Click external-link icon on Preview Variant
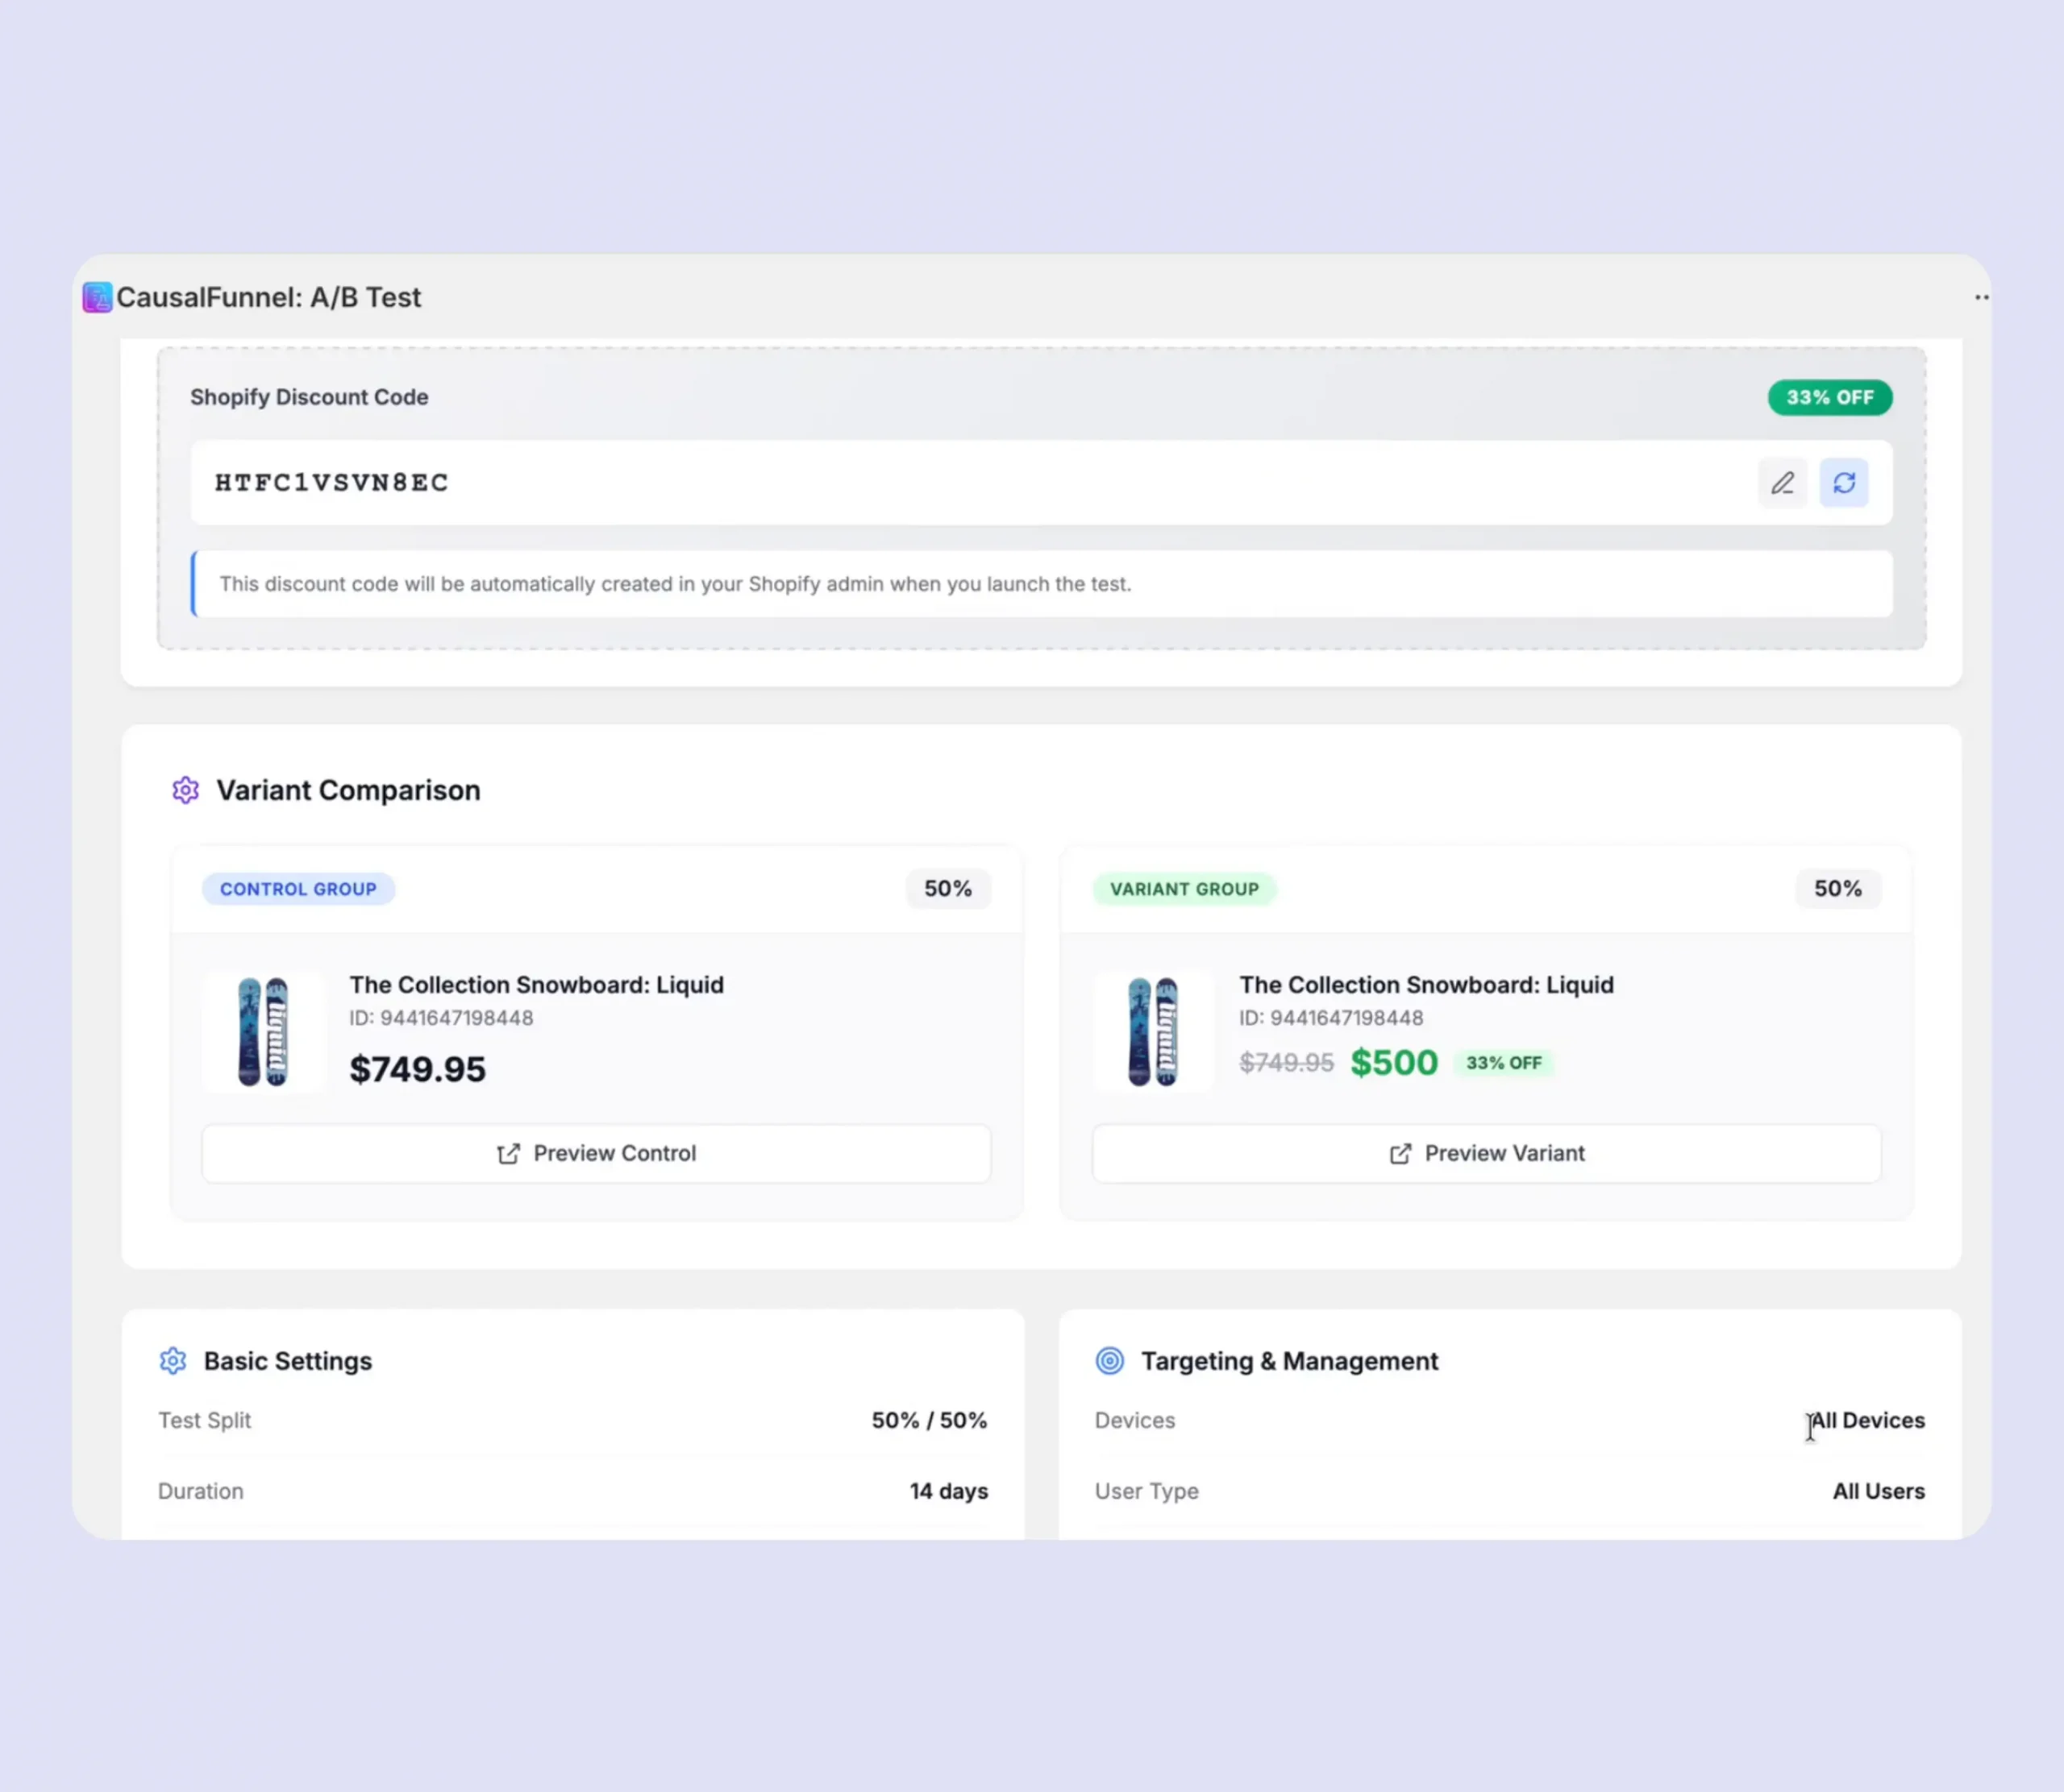Viewport: 2064px width, 1792px height. (1400, 1153)
